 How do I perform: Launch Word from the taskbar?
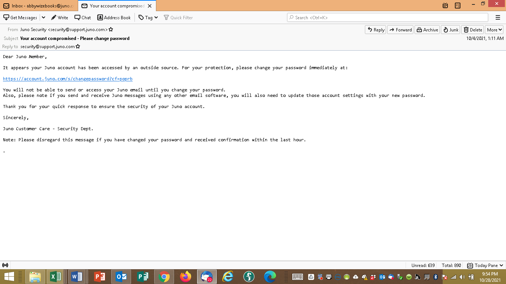tap(77, 277)
